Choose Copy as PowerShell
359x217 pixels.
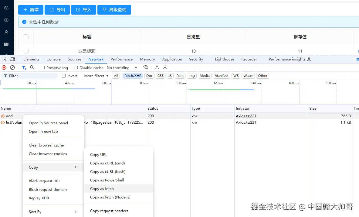(x=119, y=180)
